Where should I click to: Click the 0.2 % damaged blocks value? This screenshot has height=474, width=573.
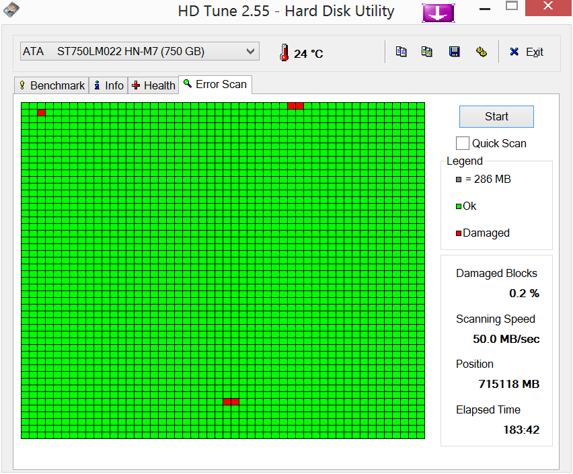(x=524, y=293)
